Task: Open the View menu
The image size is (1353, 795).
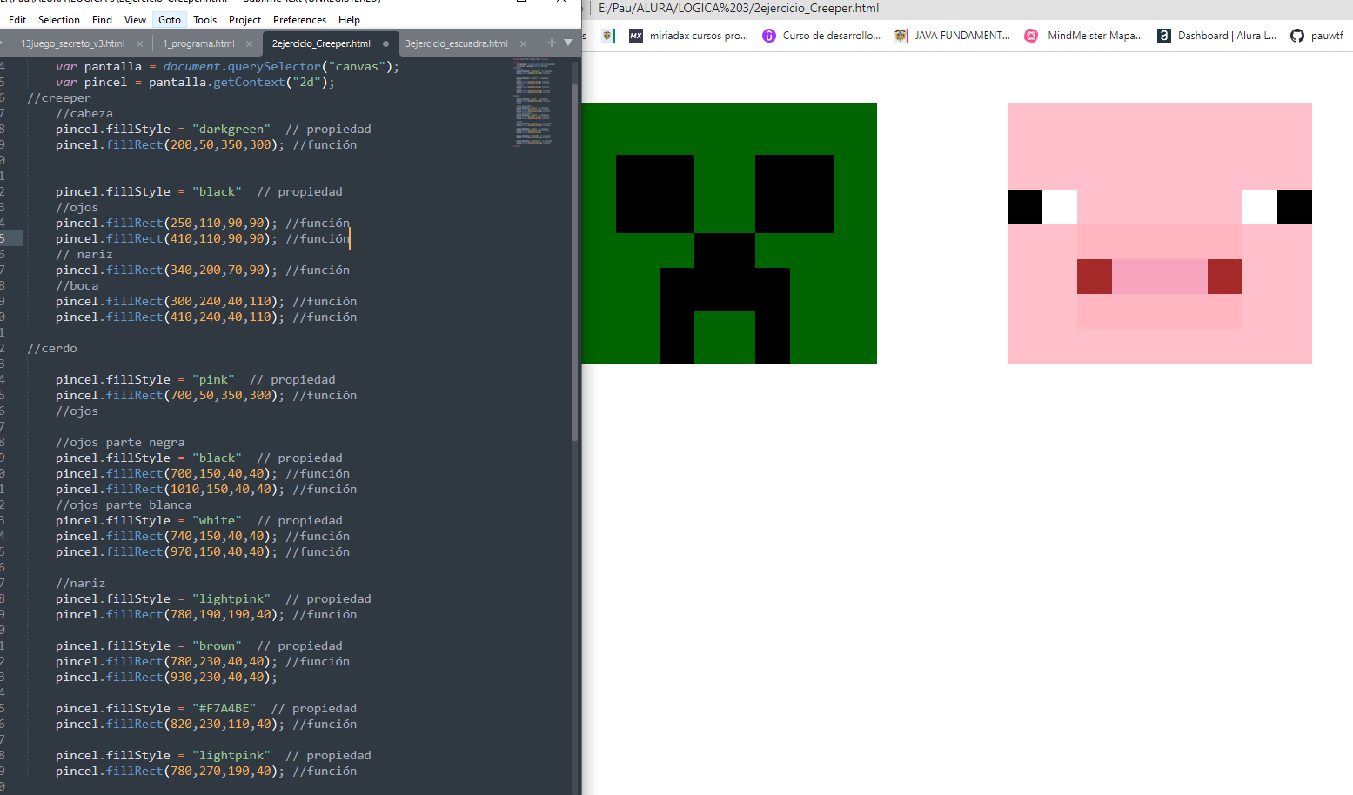Action: (135, 19)
